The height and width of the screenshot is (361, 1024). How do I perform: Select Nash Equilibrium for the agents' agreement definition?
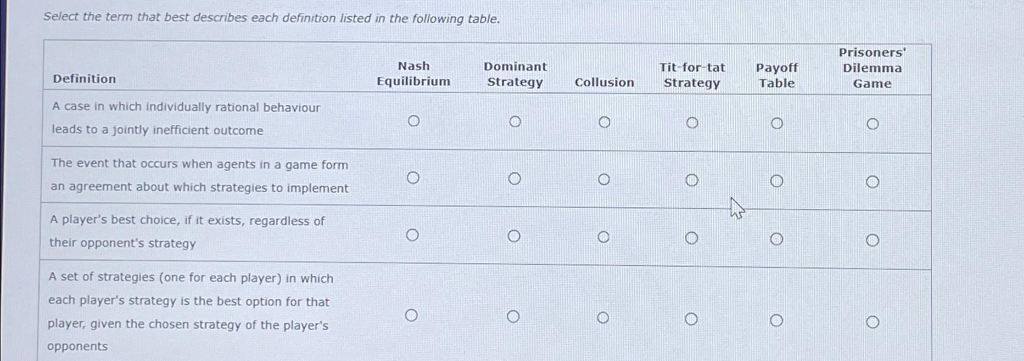pos(414,177)
